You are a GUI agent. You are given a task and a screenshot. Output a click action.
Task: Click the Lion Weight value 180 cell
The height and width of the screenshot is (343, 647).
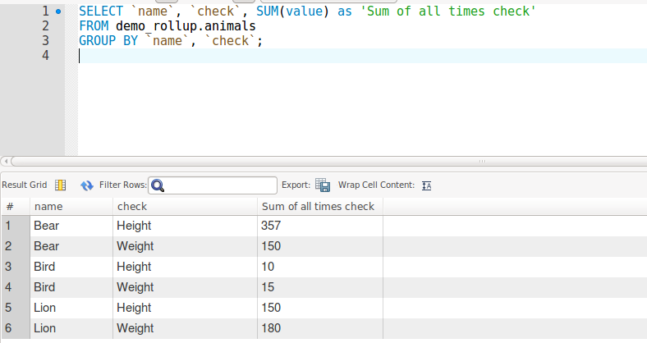pos(319,328)
